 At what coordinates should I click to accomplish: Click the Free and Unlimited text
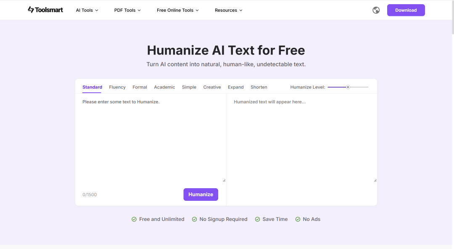161,219
